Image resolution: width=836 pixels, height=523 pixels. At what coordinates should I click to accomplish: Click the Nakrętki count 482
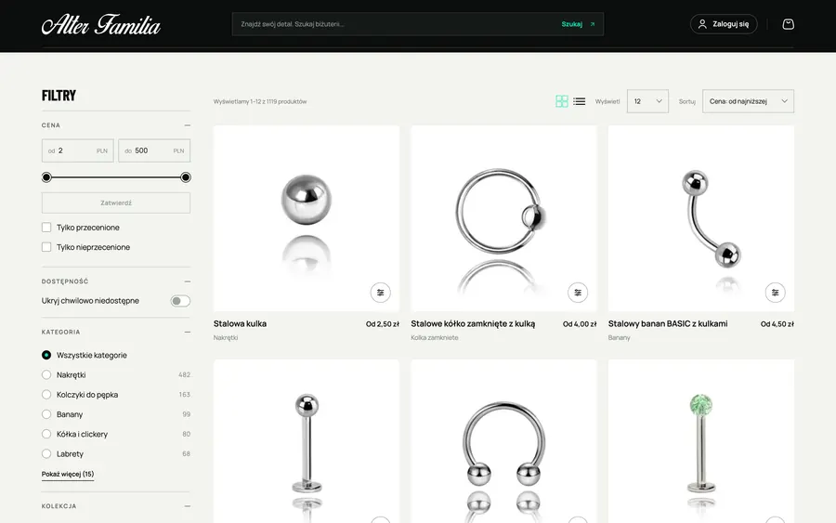[x=184, y=374]
